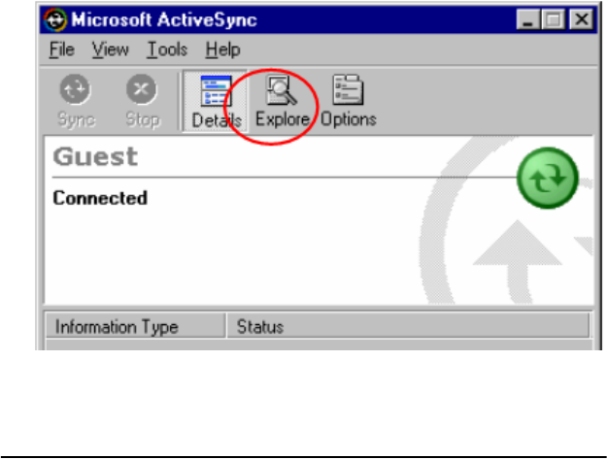Maximize the ActiveSync window
This screenshot has width=607, height=459.
pos(554,19)
